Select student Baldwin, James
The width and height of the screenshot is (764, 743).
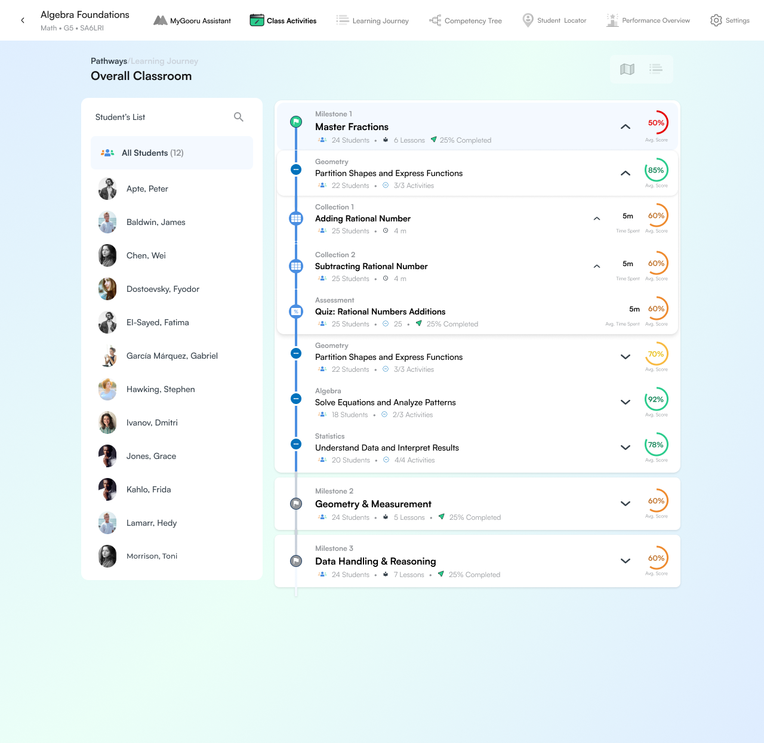(172, 222)
